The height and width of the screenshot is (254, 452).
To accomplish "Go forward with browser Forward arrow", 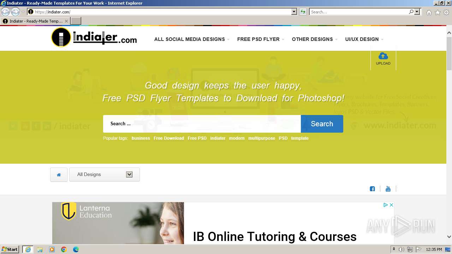I will [15, 12].
